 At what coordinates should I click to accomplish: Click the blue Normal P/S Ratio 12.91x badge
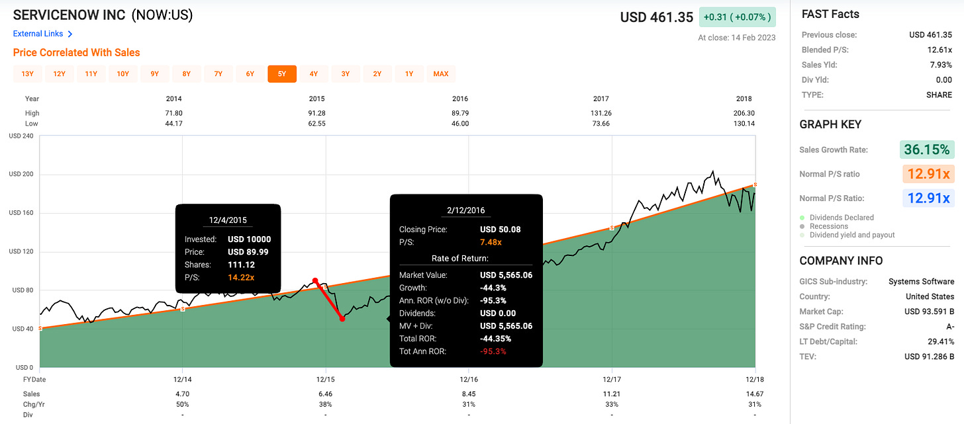[x=927, y=198]
